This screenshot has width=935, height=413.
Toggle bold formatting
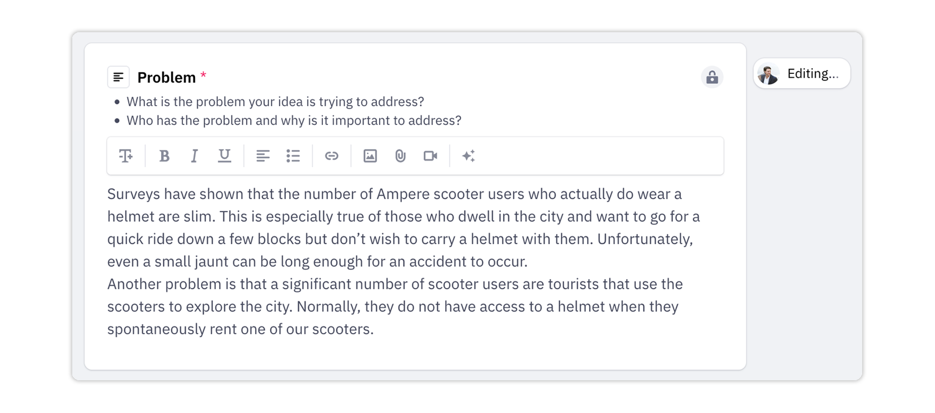click(164, 156)
